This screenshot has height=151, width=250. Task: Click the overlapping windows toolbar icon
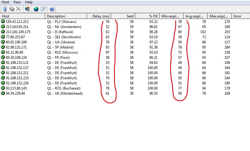coord(43,9)
